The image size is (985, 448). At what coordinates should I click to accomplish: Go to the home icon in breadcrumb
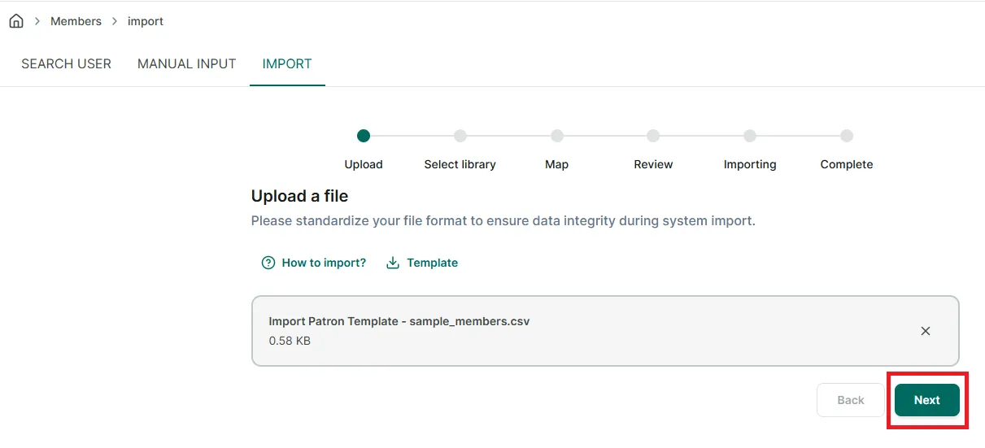[x=16, y=21]
